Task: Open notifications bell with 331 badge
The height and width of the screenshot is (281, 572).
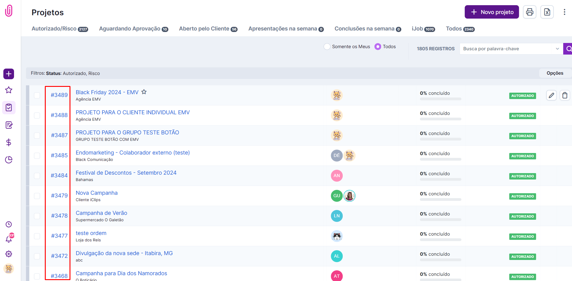Action: (x=9, y=239)
